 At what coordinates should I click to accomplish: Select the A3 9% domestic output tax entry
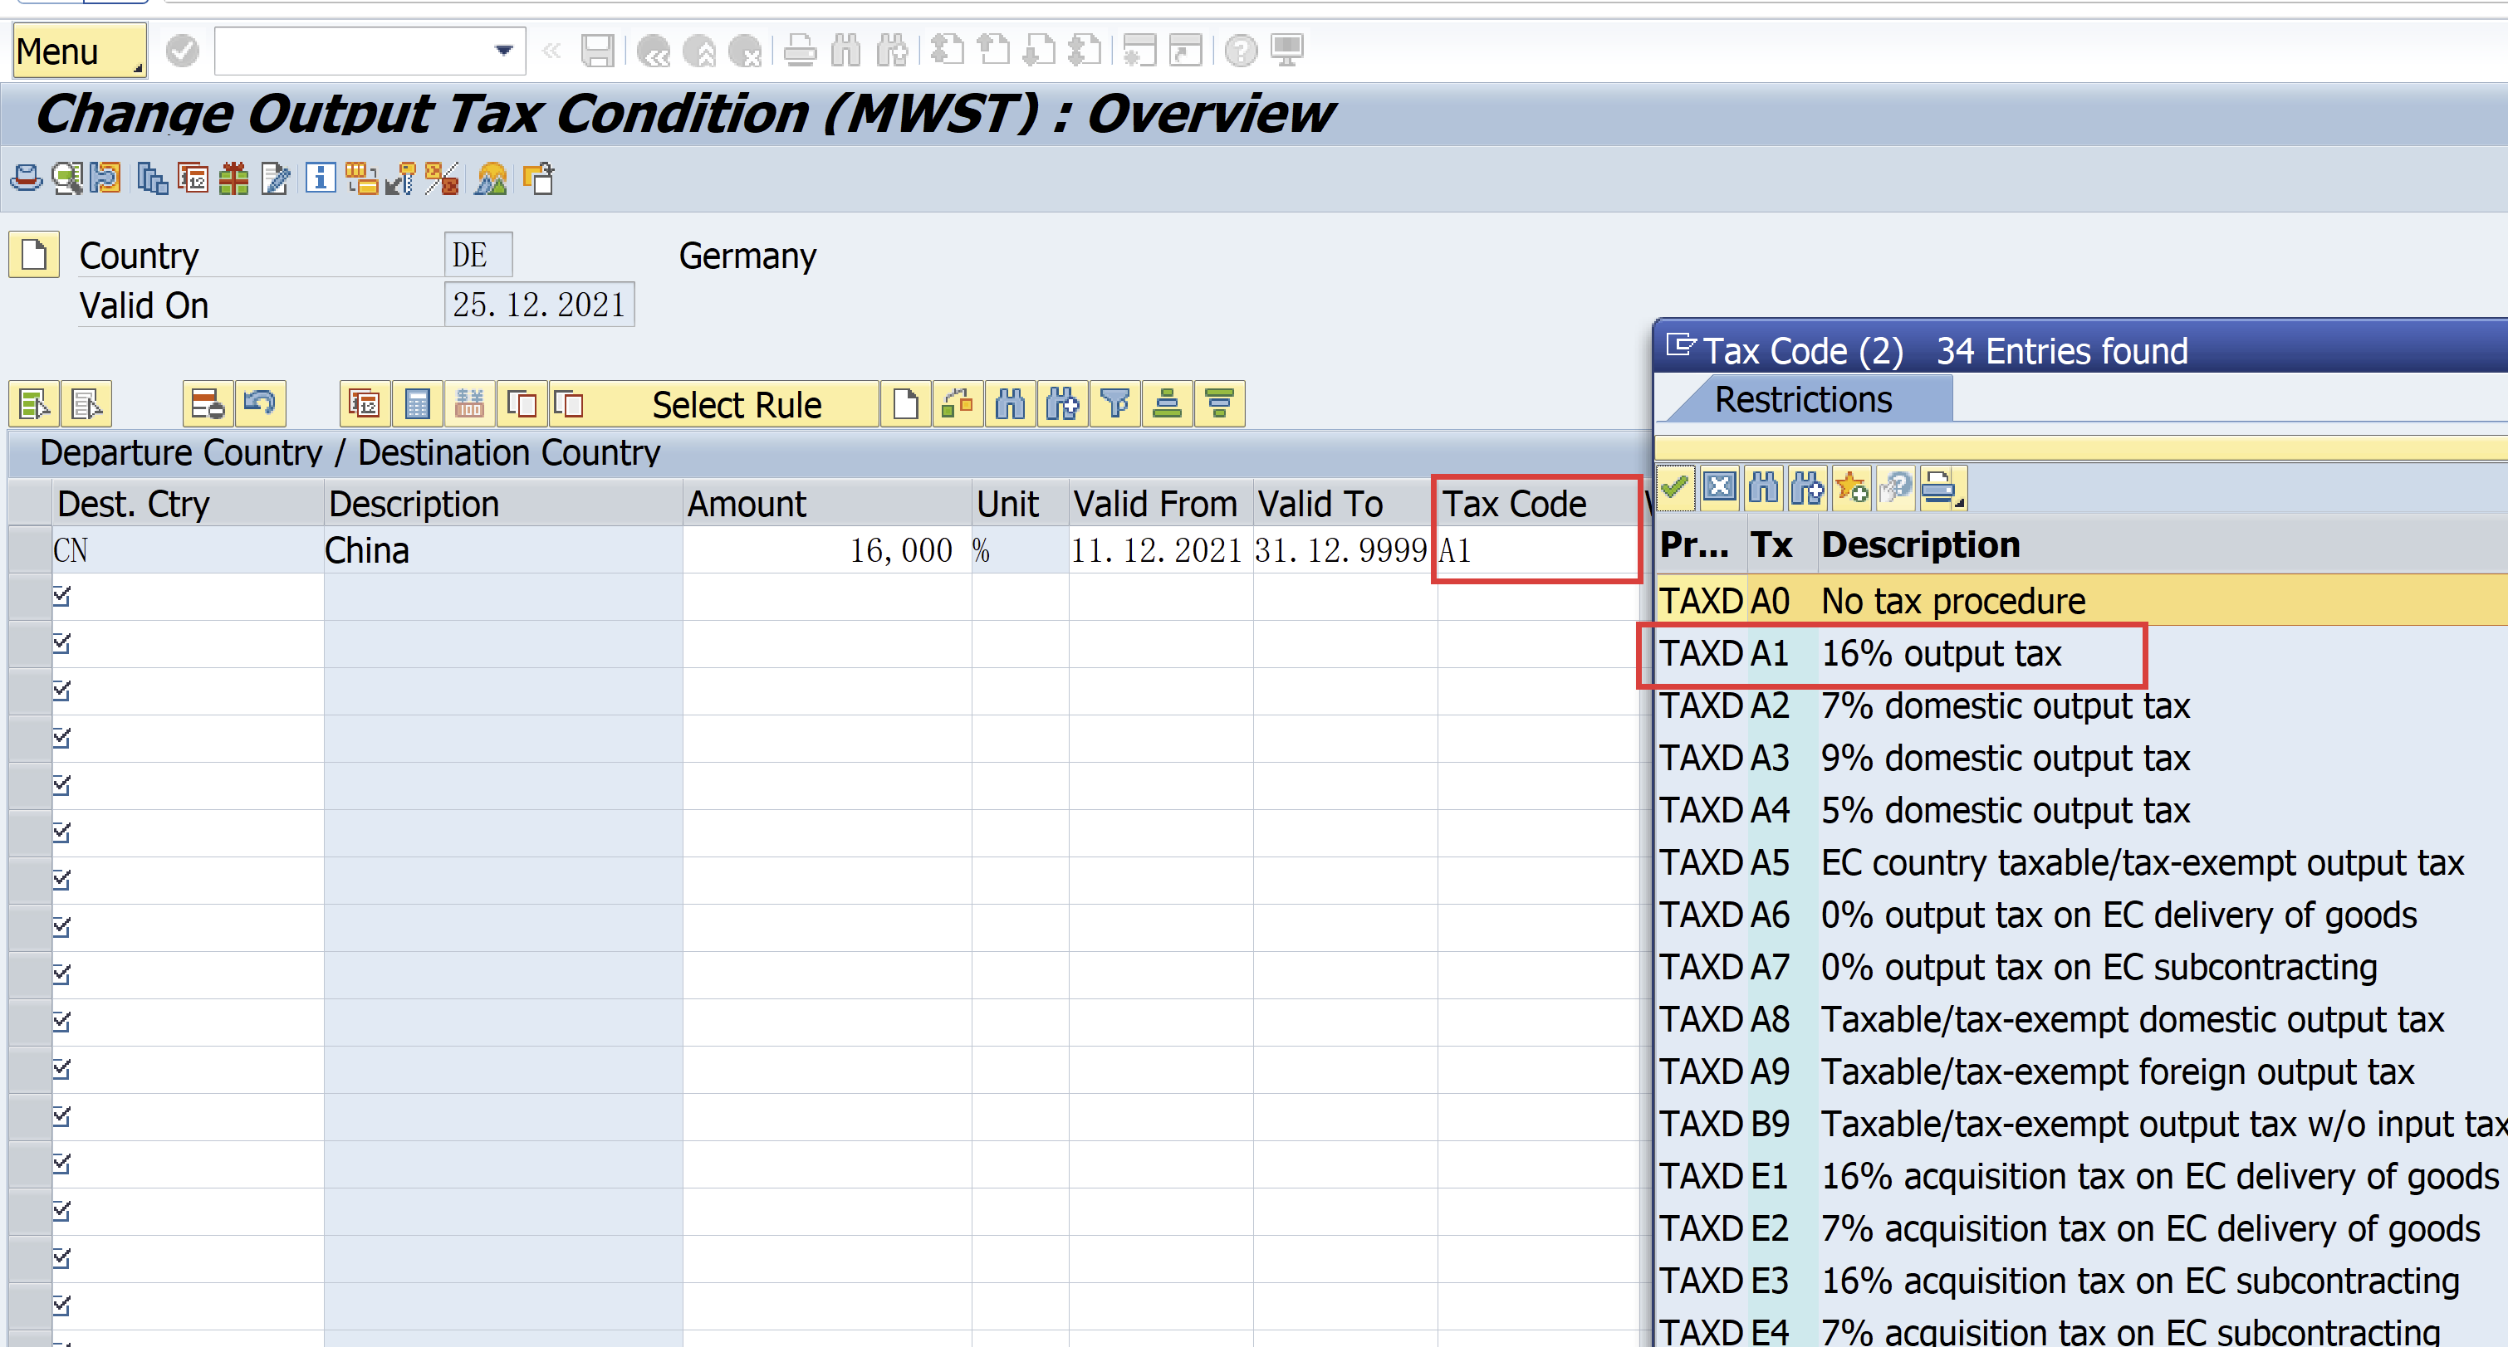pyautogui.click(x=2082, y=757)
